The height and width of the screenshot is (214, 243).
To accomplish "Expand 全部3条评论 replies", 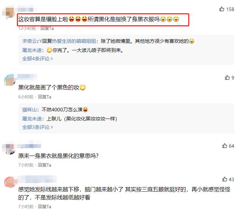I will click(x=37, y=127).
